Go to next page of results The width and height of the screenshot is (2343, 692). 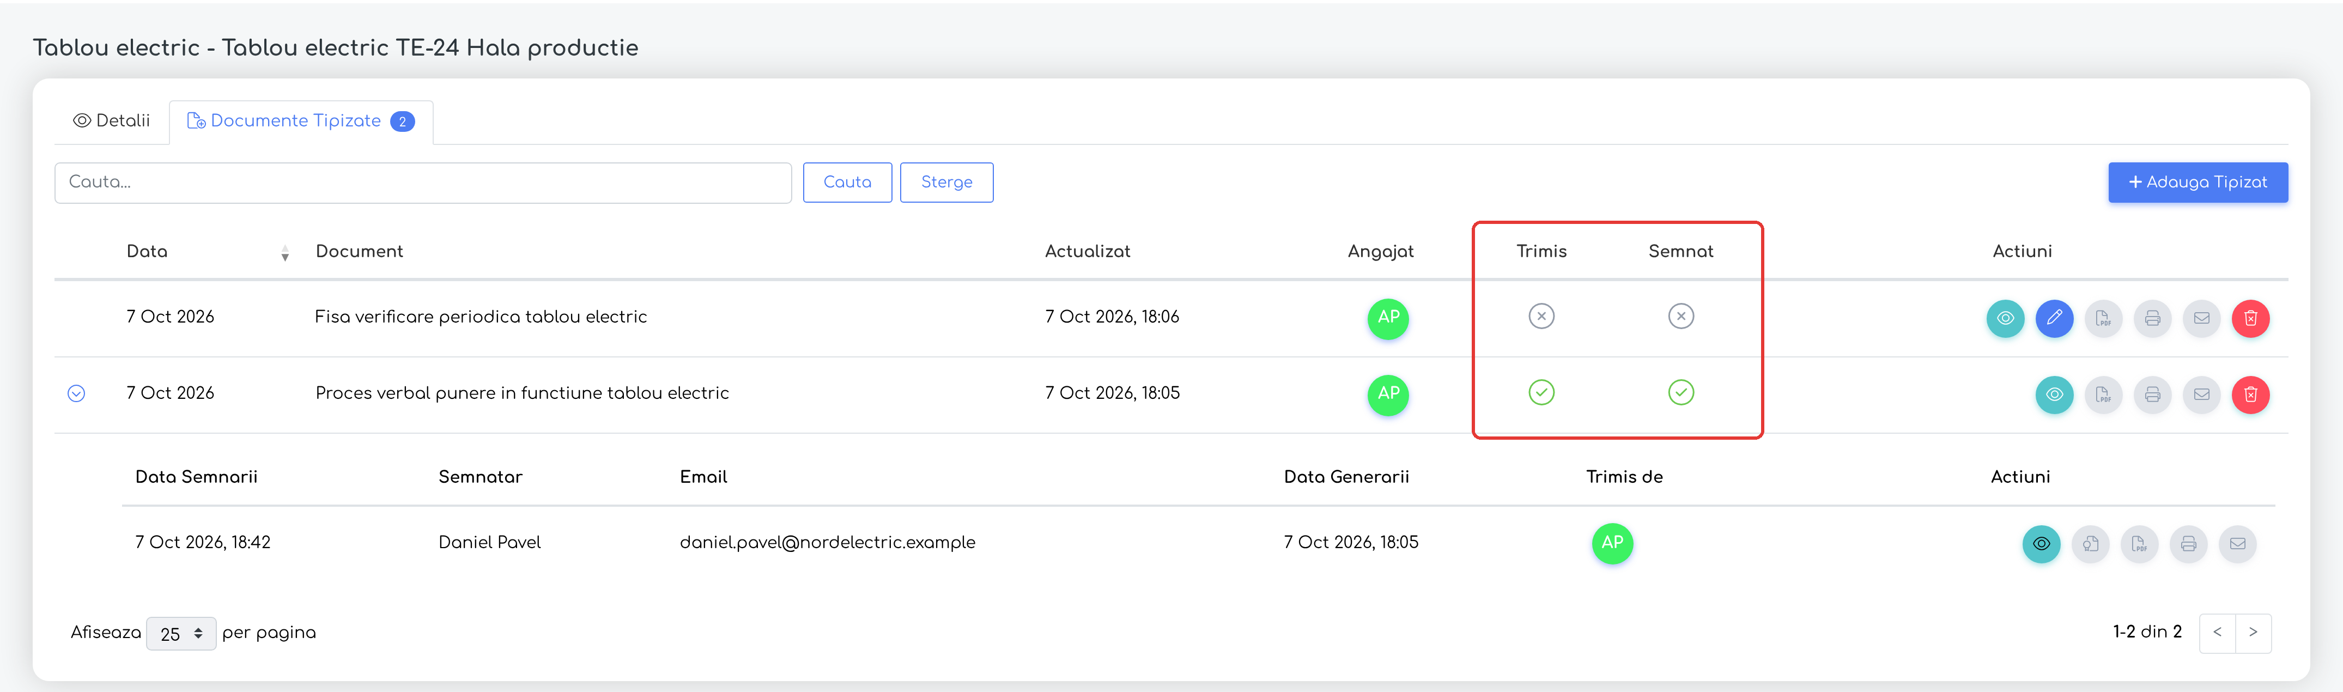pos(2253,633)
